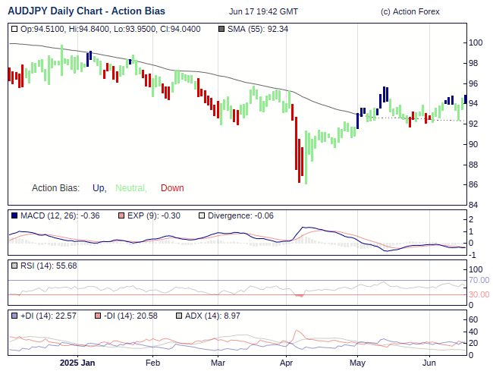Click the +DI (14) legend square

[14, 316]
